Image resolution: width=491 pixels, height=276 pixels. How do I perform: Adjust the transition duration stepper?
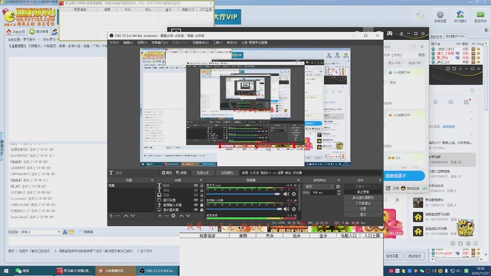(339, 193)
